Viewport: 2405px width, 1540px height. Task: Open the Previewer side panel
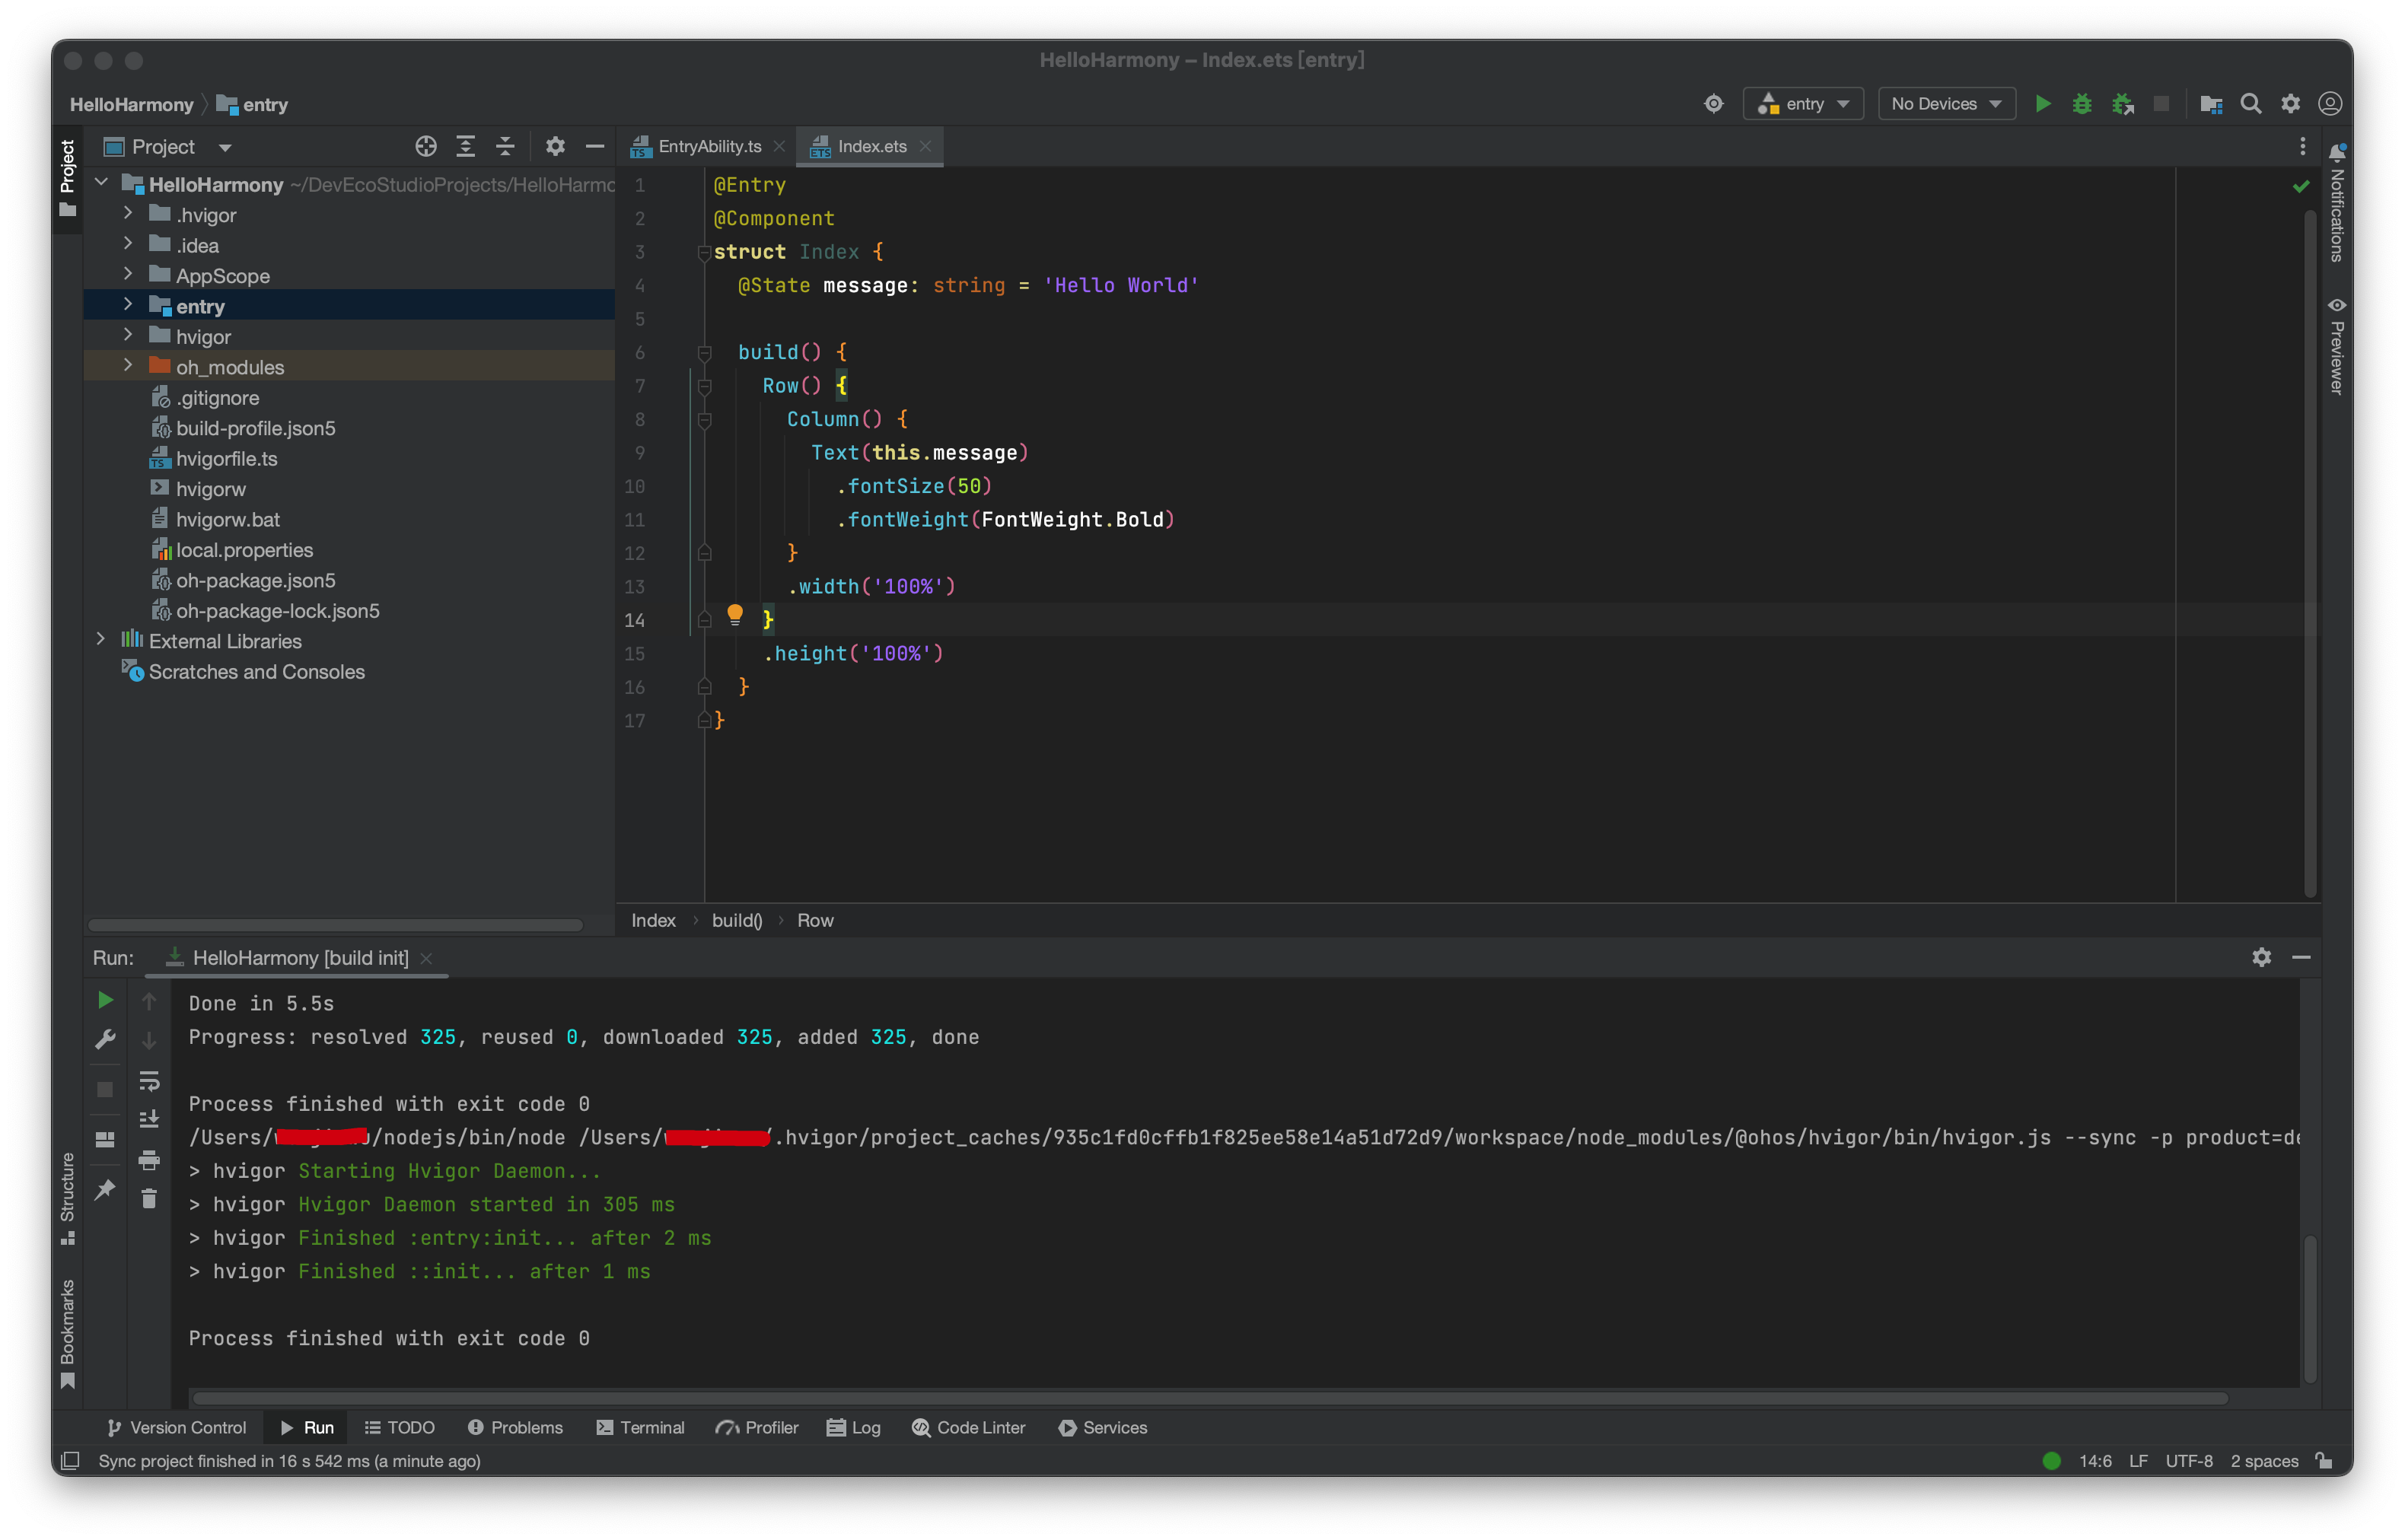2337,346
